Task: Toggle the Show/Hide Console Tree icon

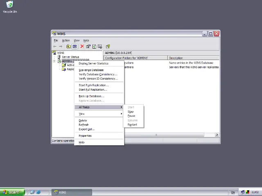Action: [x=75, y=47]
